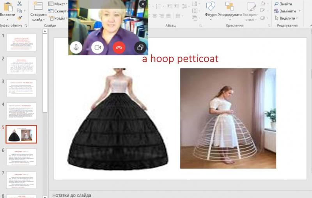Right-align the paragraph text
312x198 pixels.
161,16
